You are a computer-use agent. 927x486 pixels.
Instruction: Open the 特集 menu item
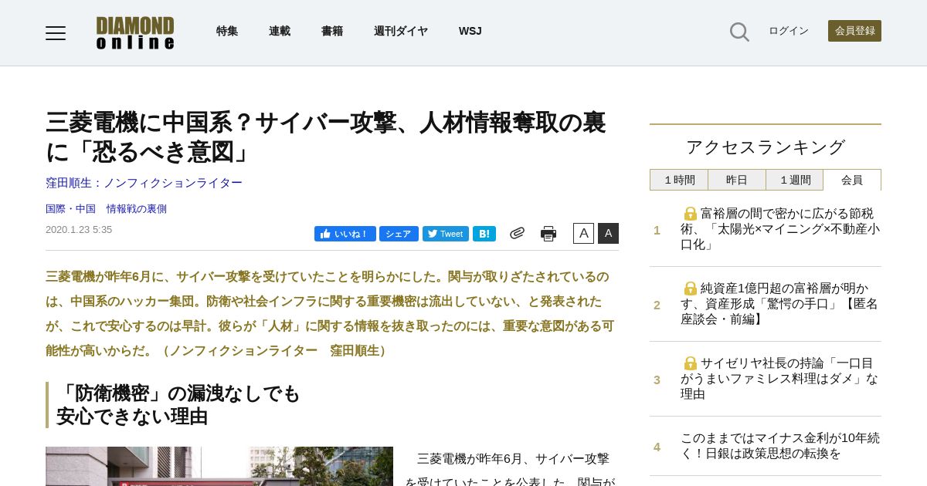(227, 31)
